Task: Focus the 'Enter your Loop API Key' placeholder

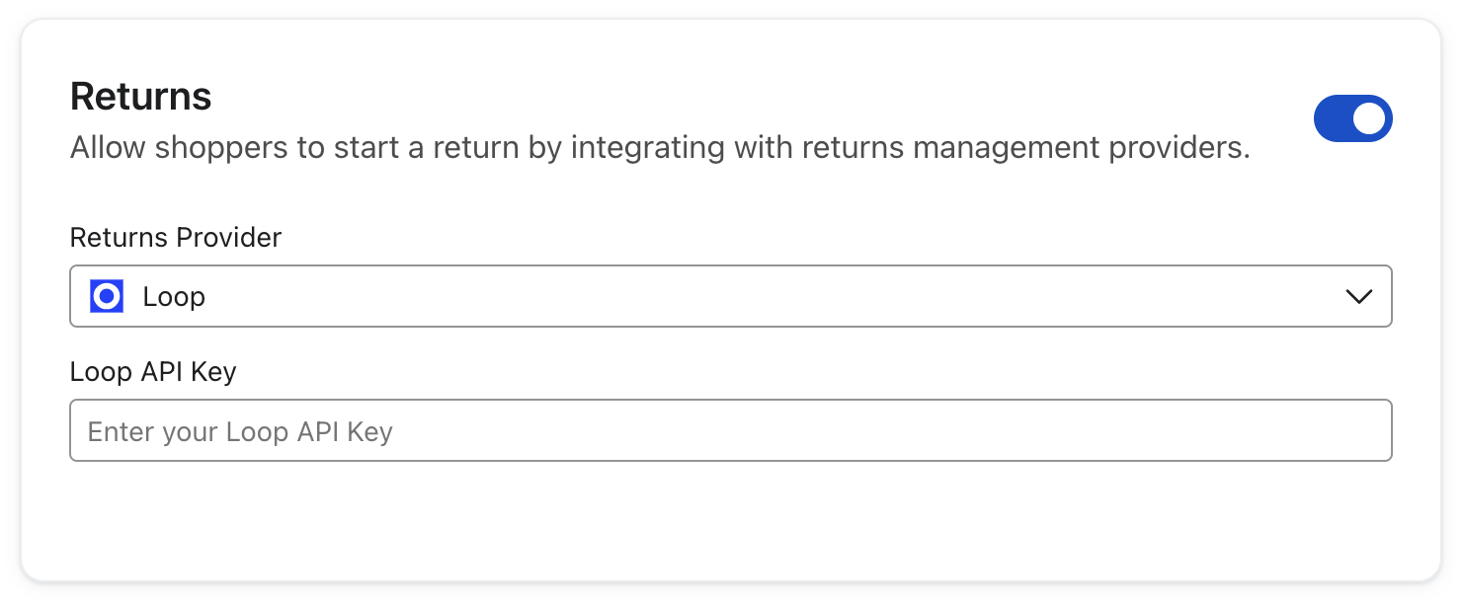Action: [x=240, y=432]
